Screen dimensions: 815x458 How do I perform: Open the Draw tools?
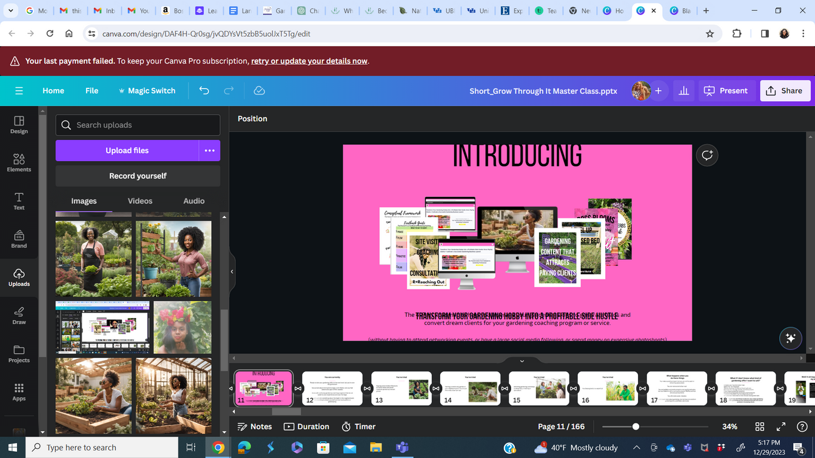tap(19, 316)
